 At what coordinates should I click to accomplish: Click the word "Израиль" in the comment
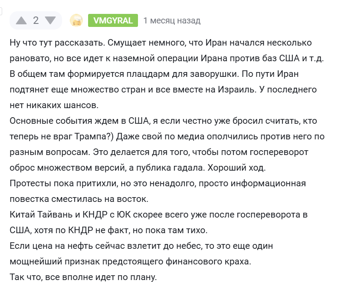click(x=236, y=89)
